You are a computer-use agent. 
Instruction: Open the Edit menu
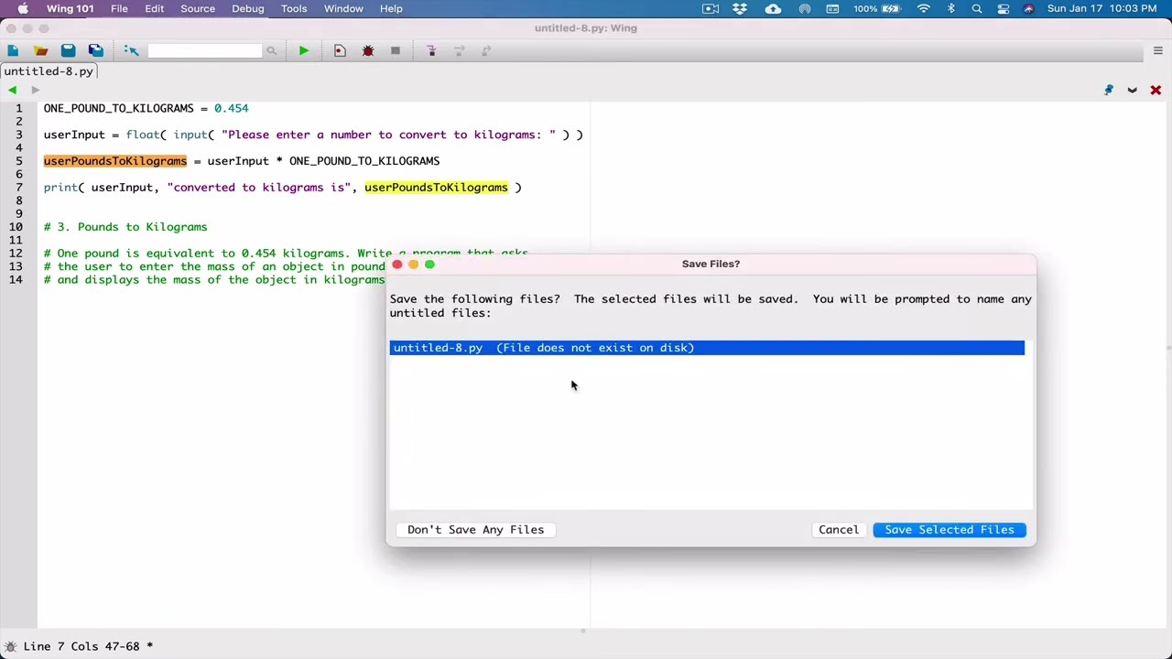pyautogui.click(x=154, y=8)
